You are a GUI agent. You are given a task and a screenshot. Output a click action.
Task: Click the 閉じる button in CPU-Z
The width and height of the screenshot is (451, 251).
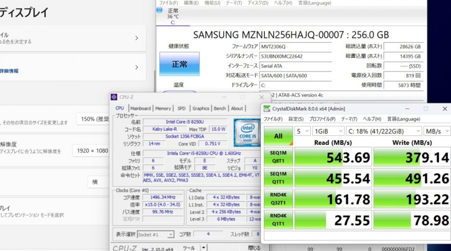click(254, 247)
